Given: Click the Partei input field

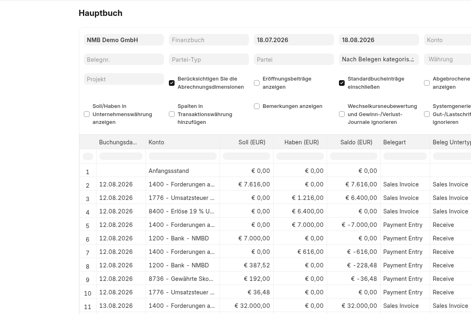Looking at the screenshot, I should pyautogui.click(x=294, y=60).
